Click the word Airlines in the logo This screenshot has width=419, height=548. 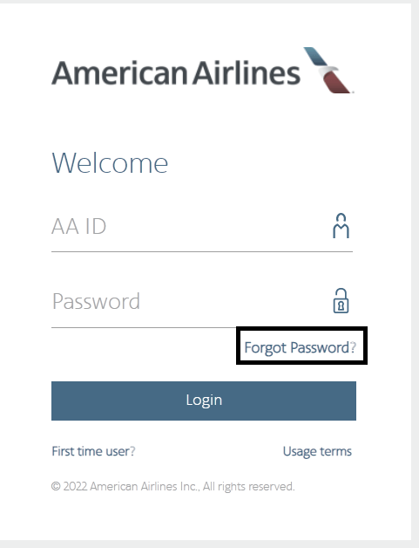(x=247, y=72)
